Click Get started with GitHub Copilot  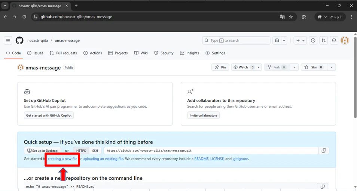click(x=49, y=115)
